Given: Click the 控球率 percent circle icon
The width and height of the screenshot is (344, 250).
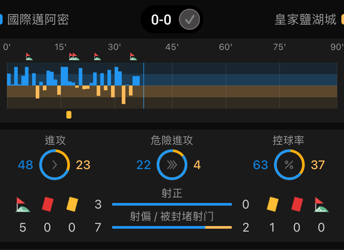Looking at the screenshot, I should click(289, 165).
